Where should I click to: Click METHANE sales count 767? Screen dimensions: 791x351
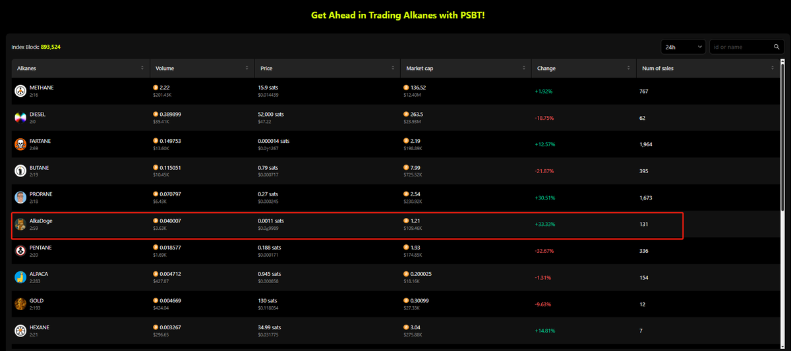pos(644,91)
